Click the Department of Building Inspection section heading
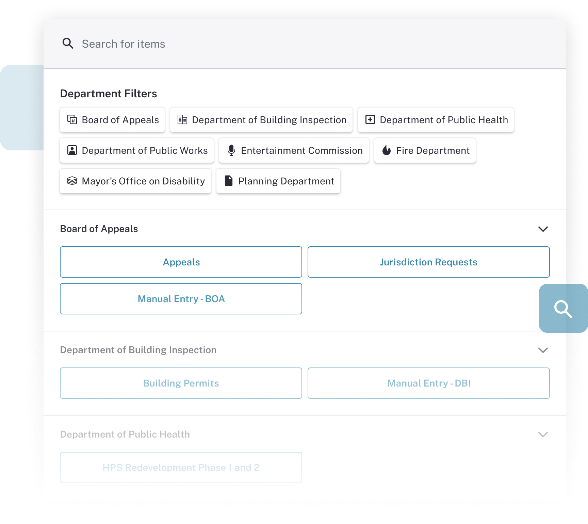Viewport: 588px width, 524px height. pos(138,350)
